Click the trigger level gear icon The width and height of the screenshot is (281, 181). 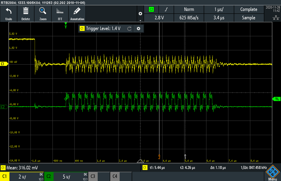(x=138, y=28)
